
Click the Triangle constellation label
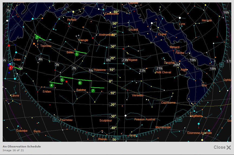(x=83, y=40)
